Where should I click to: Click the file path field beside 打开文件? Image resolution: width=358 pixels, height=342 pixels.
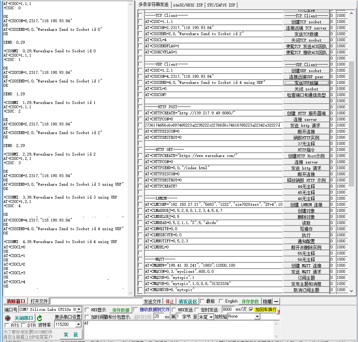point(96,301)
